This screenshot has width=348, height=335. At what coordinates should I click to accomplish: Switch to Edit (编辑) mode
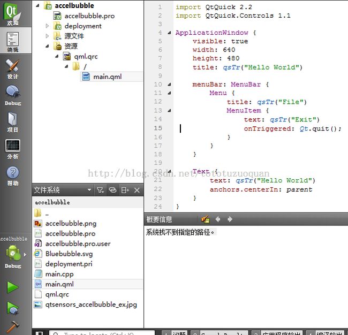[x=13, y=41]
